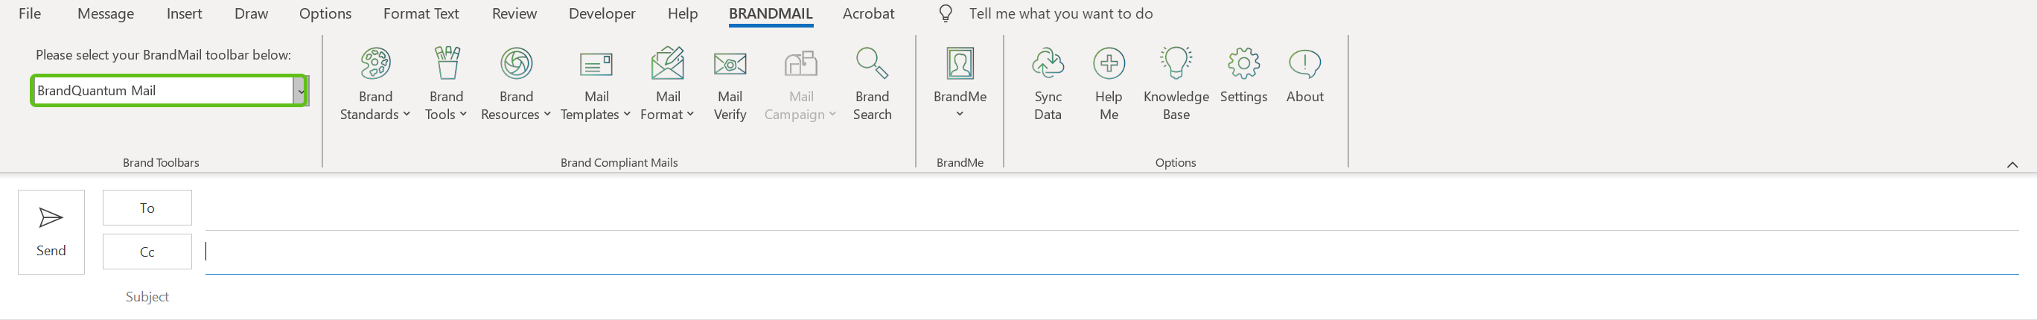This screenshot has width=2037, height=320.
Task: Open the Developer ribbon tab
Action: (601, 13)
